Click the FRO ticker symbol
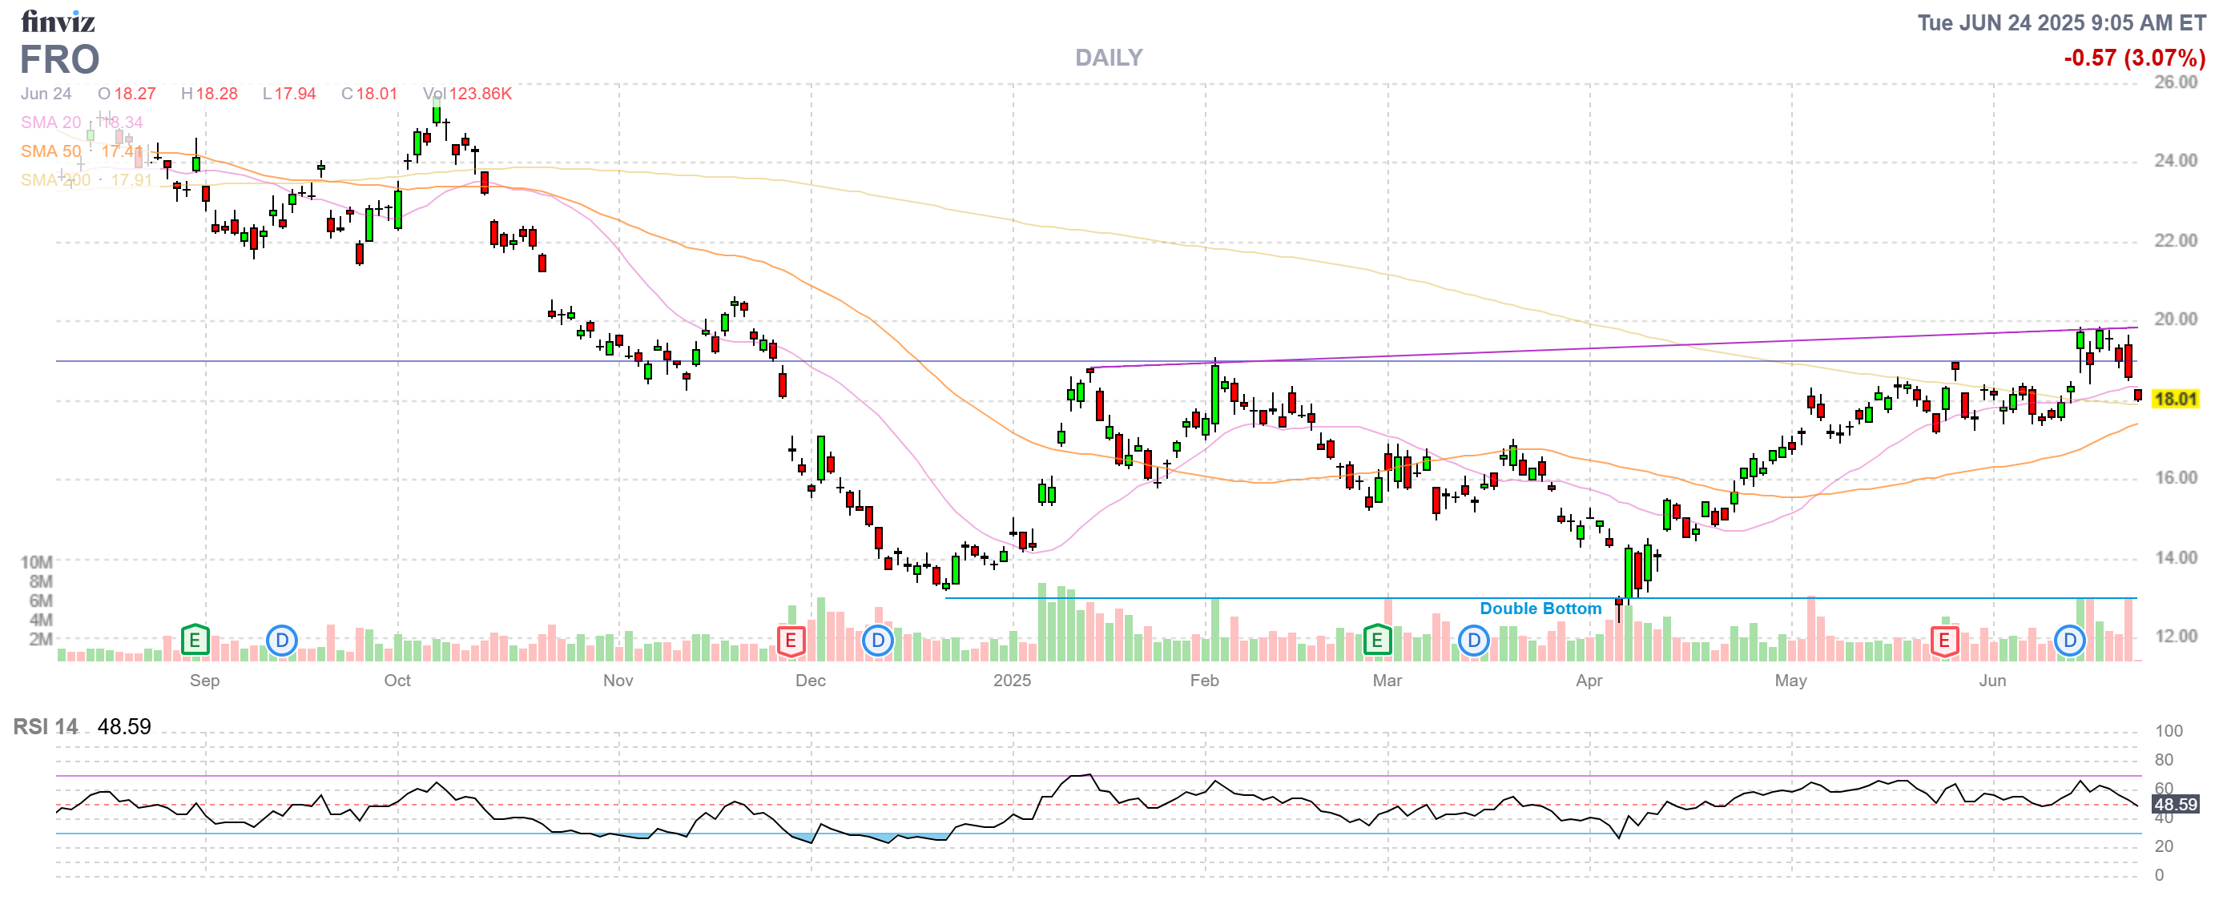The height and width of the screenshot is (900, 2227). 59,59
